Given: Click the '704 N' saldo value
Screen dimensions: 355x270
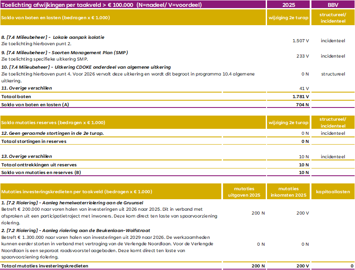Looking at the screenshot, I should (x=302, y=105).
